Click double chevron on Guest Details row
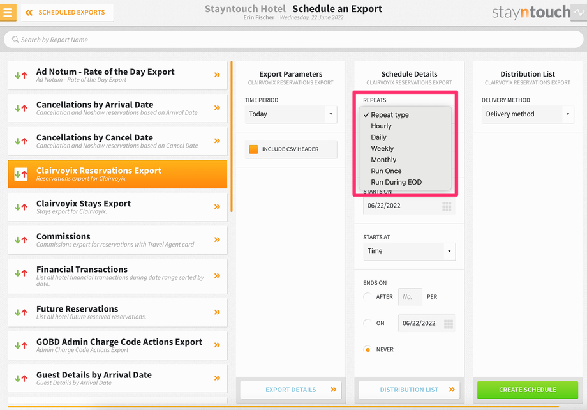The height and width of the screenshot is (410, 587). (x=217, y=378)
